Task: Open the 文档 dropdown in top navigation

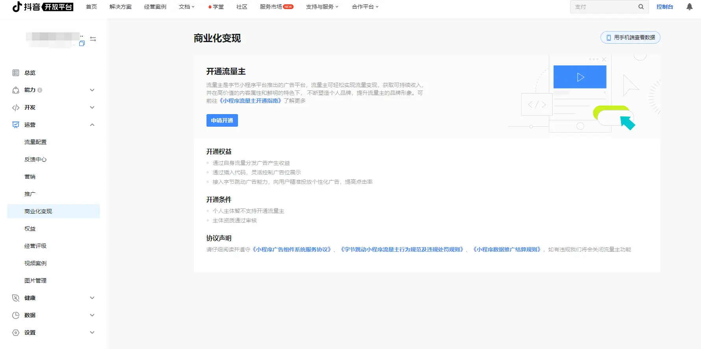Action: click(x=186, y=7)
